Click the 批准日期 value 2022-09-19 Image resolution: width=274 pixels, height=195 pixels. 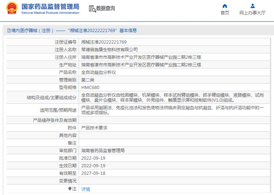[93, 158]
